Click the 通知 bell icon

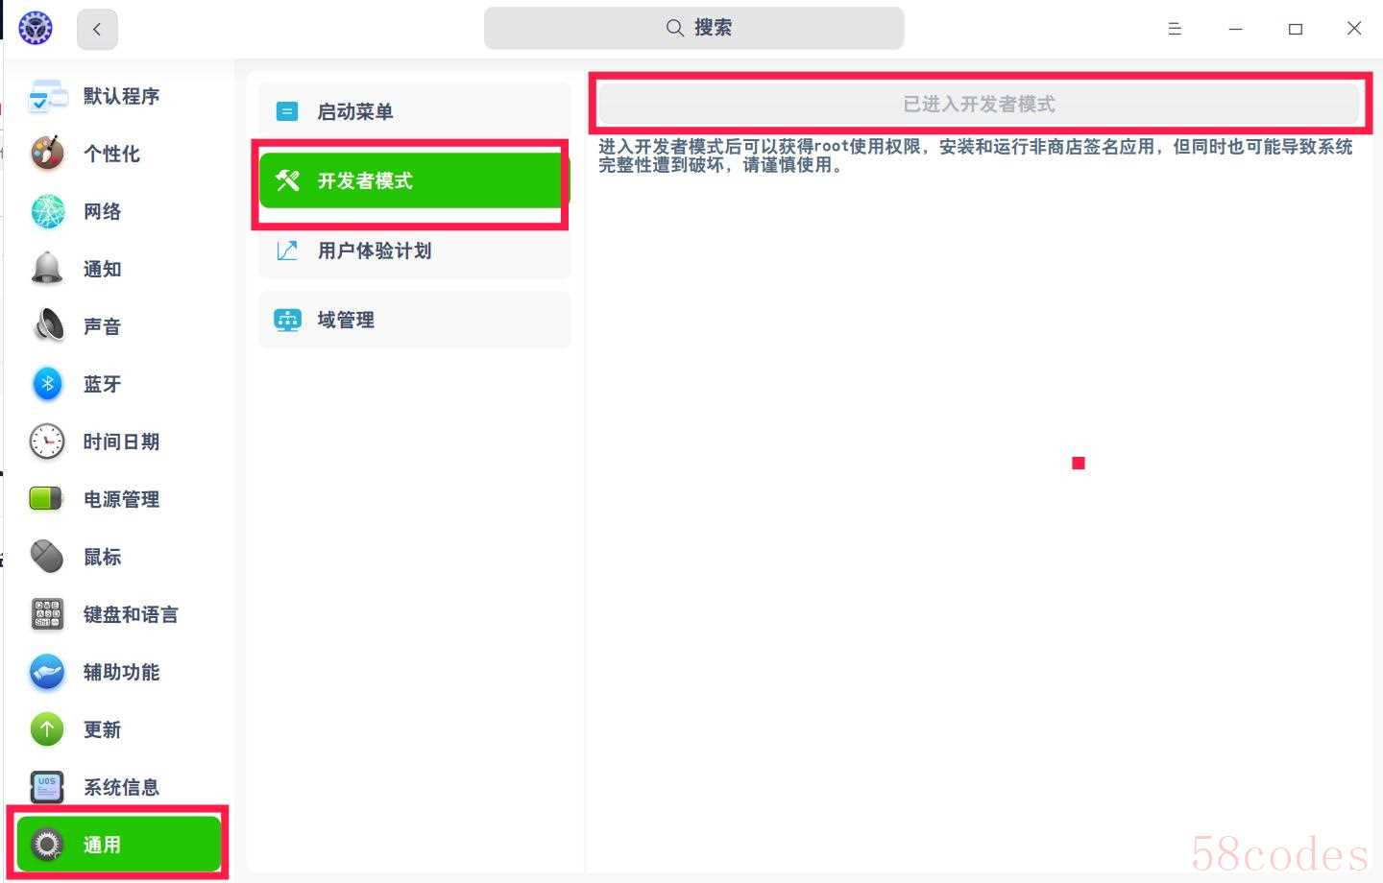[47, 269]
